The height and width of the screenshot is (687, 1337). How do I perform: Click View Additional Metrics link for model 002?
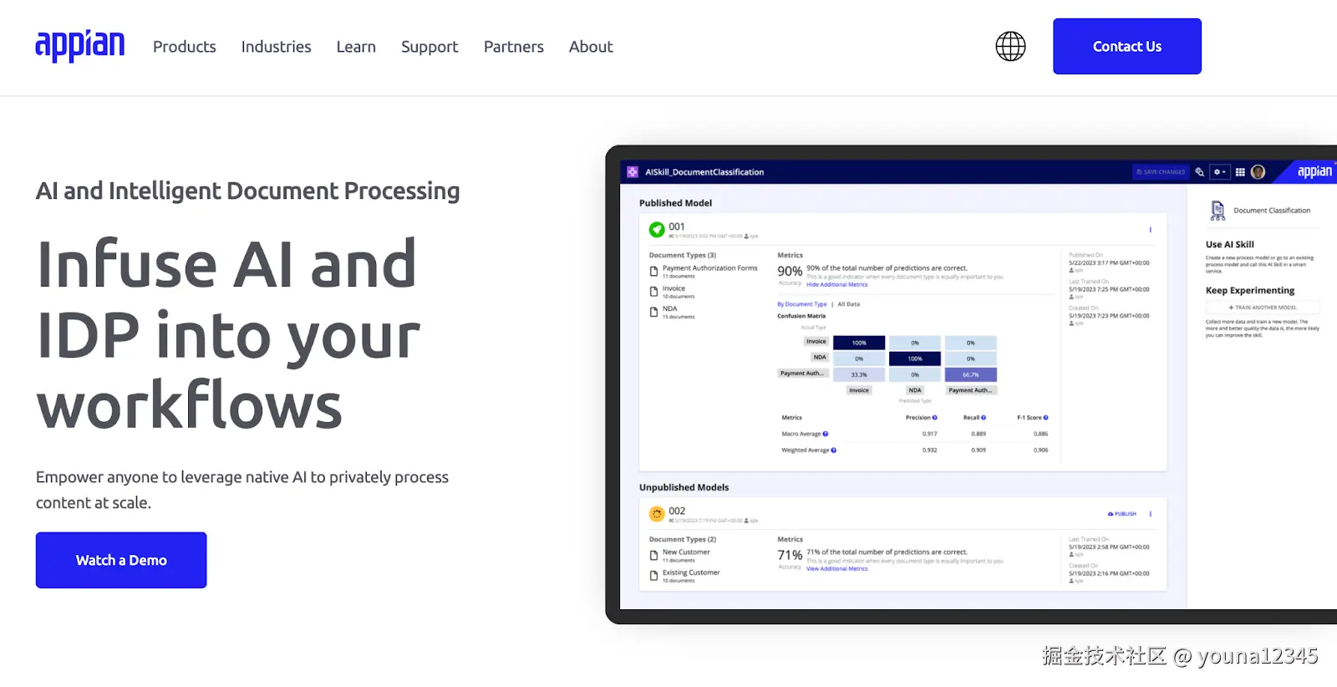click(836, 568)
